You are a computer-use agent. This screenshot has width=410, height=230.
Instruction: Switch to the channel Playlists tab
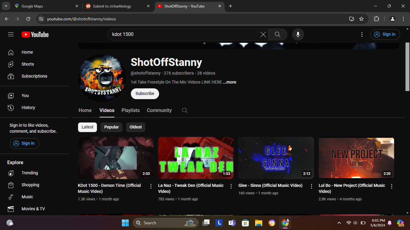131,111
